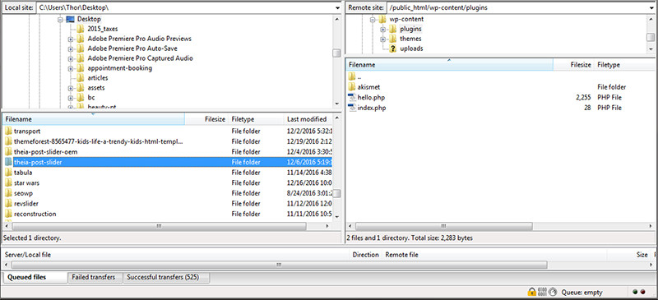Image resolution: width=658 pixels, height=300 pixels.
Task: Select the theia-post-slider folder row
Action: [168, 162]
